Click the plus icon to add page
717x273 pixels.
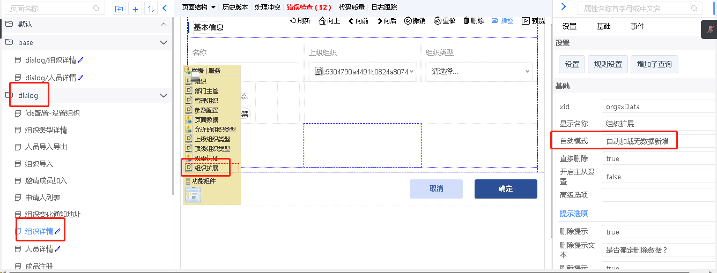pyautogui.click(x=136, y=9)
